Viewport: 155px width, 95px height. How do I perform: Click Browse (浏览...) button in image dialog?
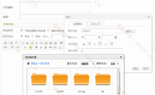(x=130, y=31)
